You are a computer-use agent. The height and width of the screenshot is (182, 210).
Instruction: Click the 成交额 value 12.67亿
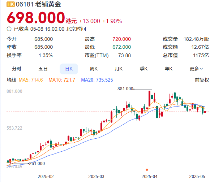pyautogui.click(x=200, y=47)
